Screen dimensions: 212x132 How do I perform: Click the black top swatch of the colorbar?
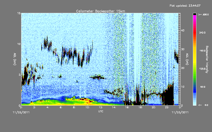point(195,14)
